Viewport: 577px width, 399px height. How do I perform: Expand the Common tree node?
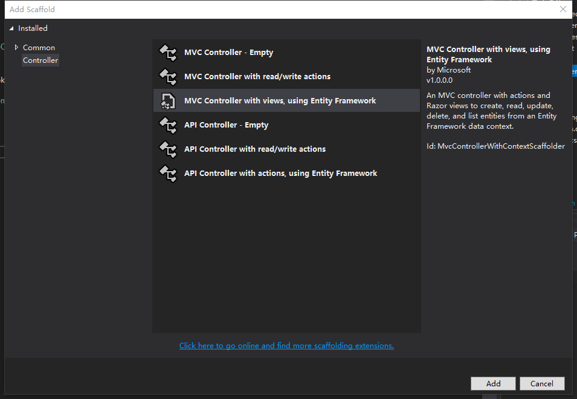point(16,47)
